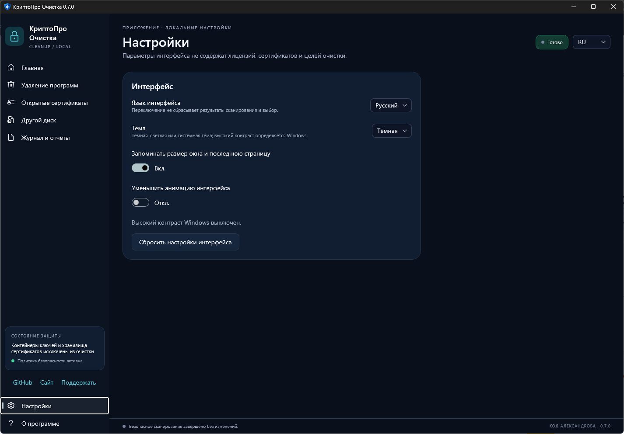
Task: Click the Тема setting label
Action: point(139,128)
